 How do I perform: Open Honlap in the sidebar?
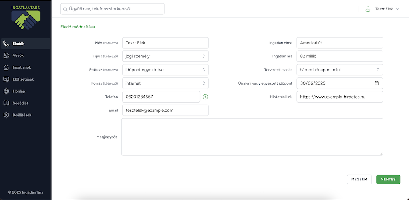[26, 91]
